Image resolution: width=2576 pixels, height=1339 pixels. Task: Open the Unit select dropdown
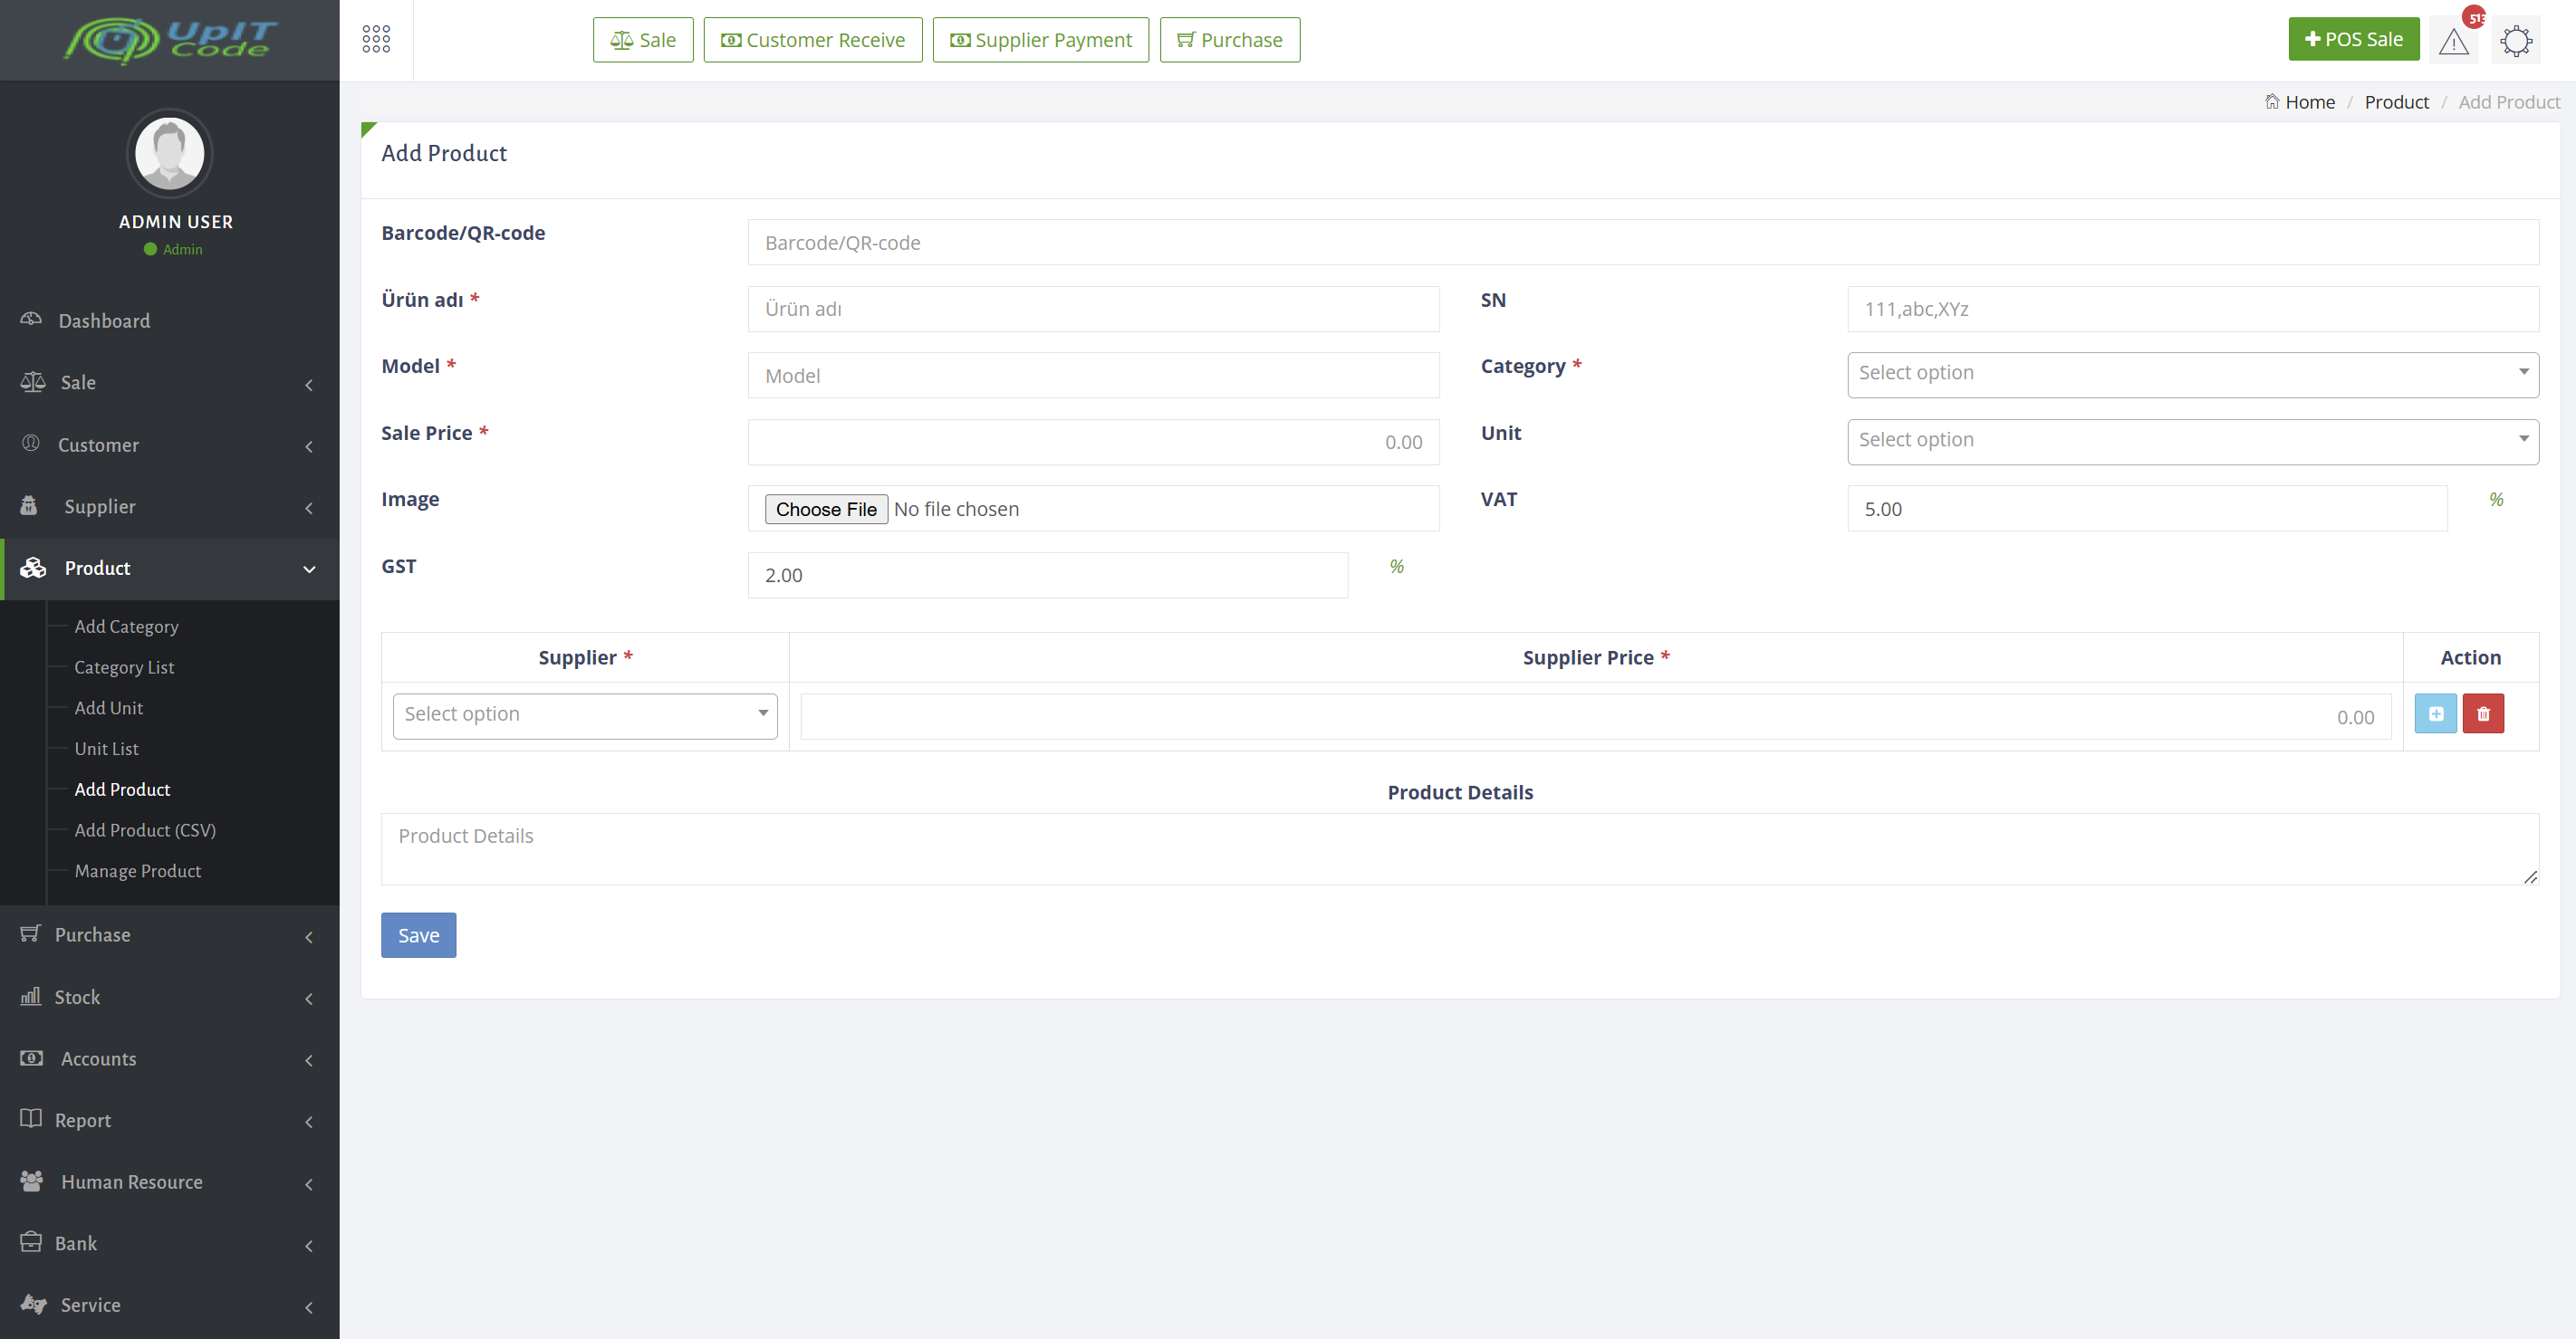[2192, 441]
